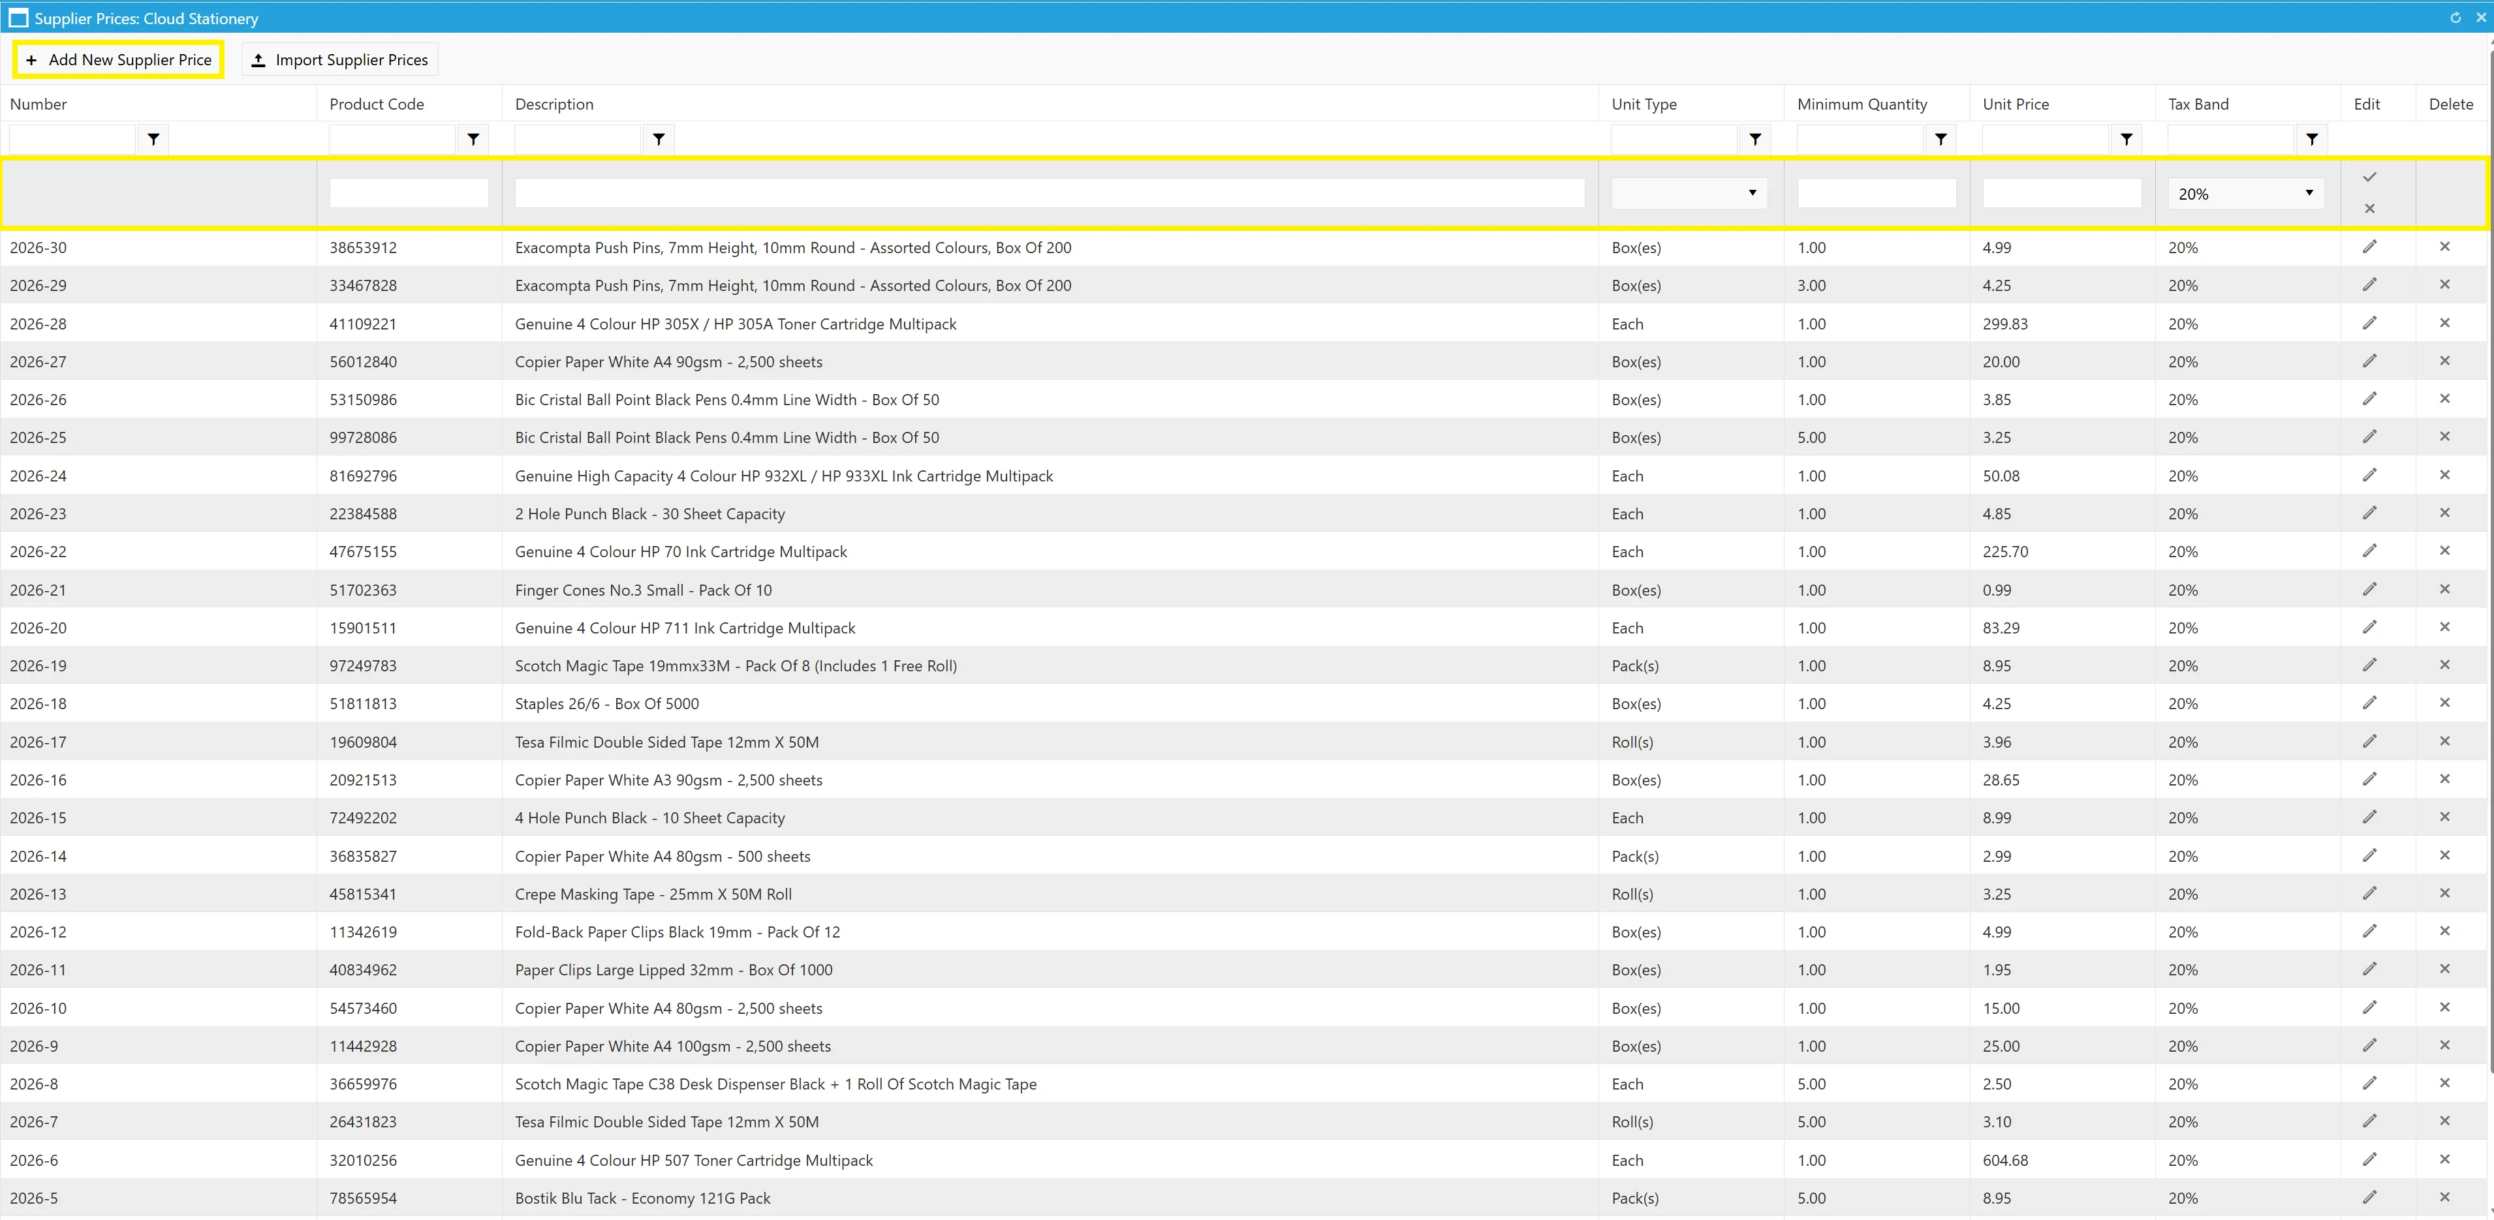Click the new row Description input
This screenshot has height=1220, width=2494.
pos(1050,194)
